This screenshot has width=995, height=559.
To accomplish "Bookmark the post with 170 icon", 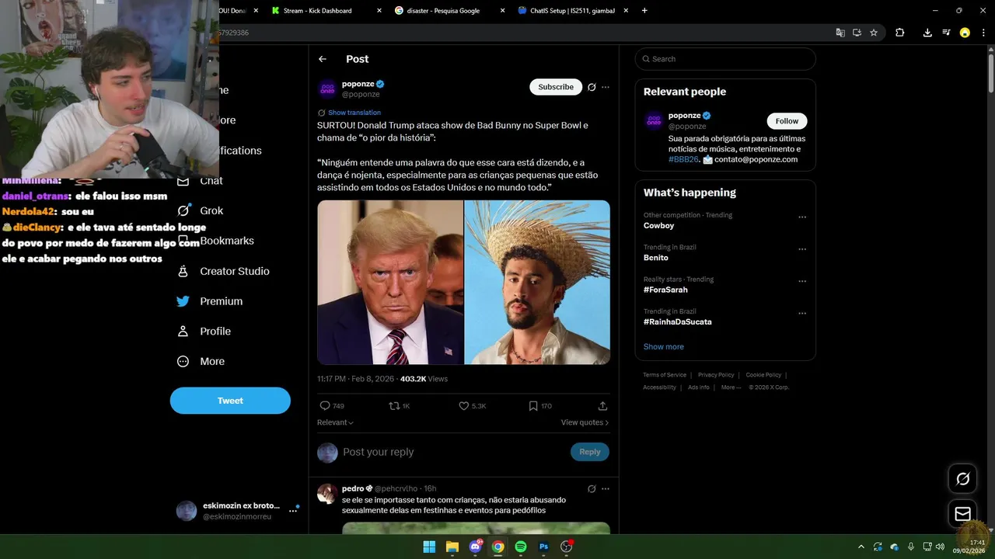I will click(532, 405).
